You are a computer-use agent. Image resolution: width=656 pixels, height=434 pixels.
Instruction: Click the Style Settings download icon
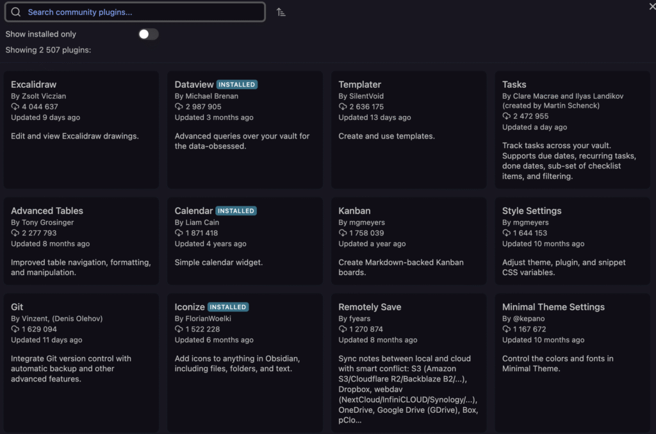(x=506, y=233)
